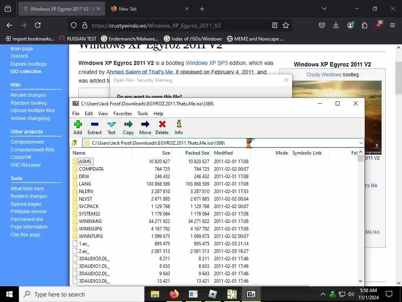Close the Open File Security Warning dialog

(x=286, y=80)
